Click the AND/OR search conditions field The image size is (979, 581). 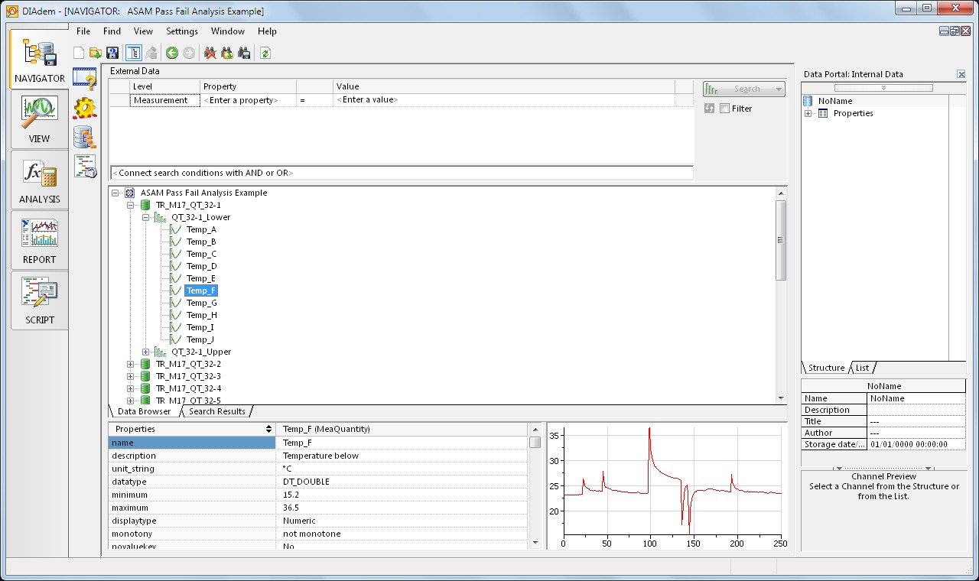click(402, 173)
